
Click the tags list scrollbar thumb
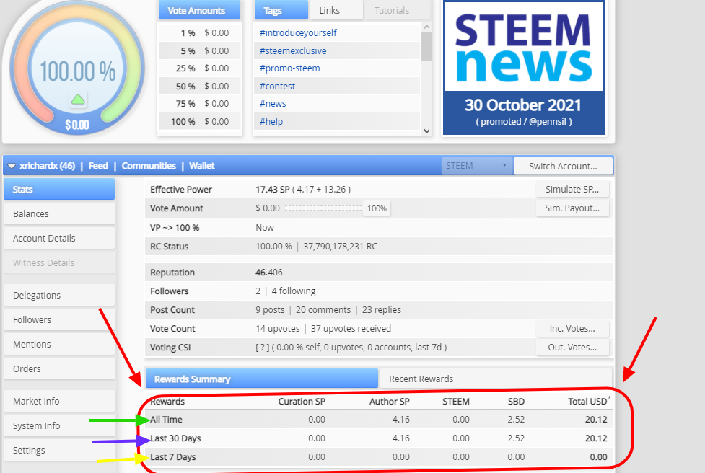426,46
